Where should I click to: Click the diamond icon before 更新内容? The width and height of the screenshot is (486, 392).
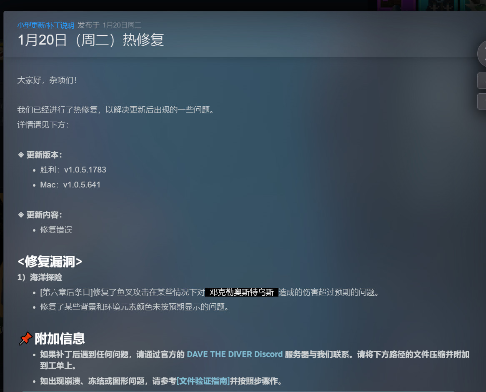(21, 215)
